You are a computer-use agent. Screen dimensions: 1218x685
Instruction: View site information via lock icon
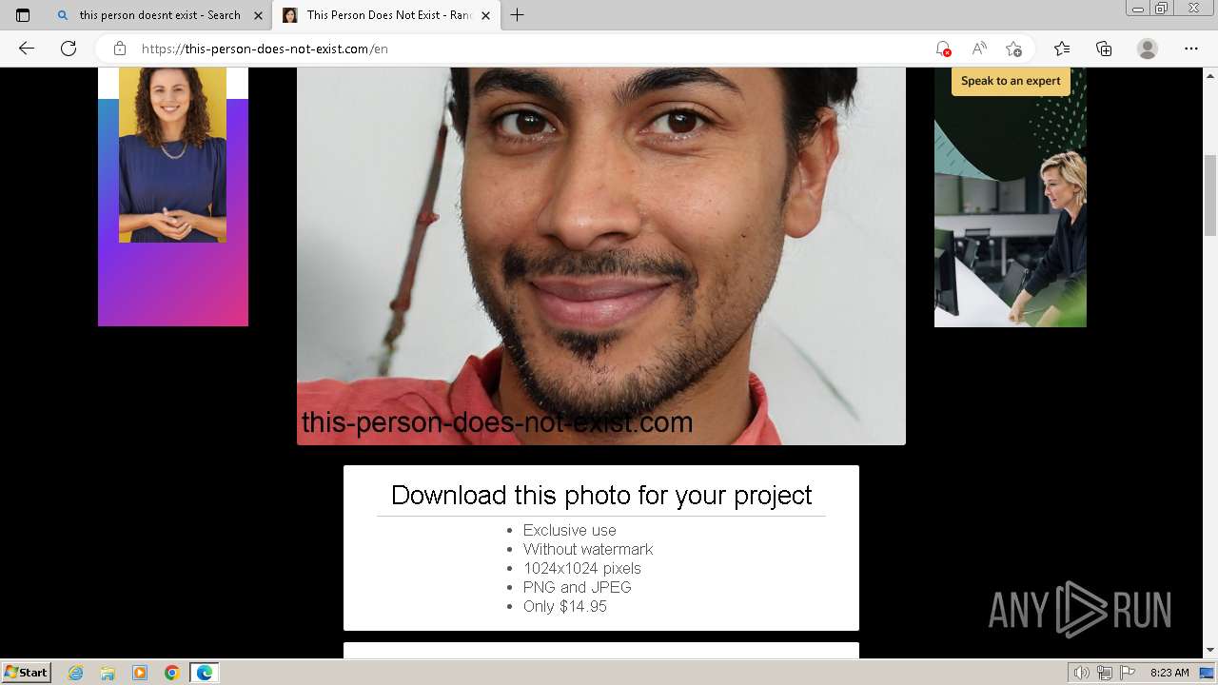pyautogui.click(x=120, y=49)
